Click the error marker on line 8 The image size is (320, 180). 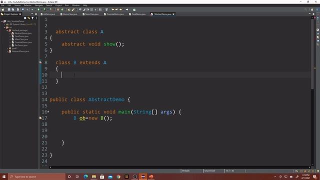tap(40, 62)
